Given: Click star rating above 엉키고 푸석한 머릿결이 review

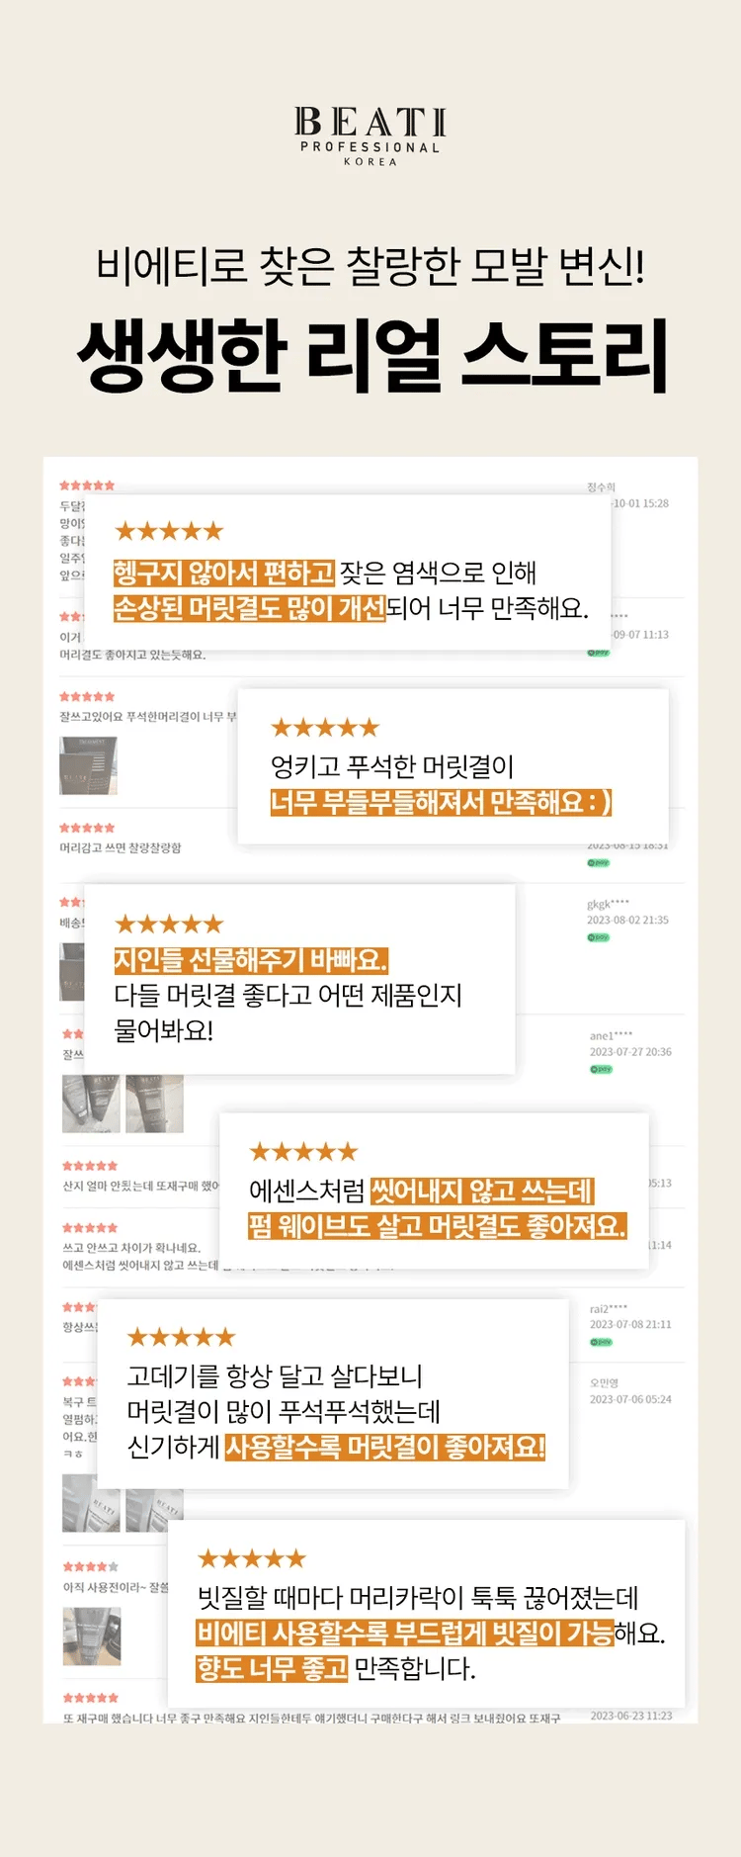Looking at the screenshot, I should tap(325, 729).
